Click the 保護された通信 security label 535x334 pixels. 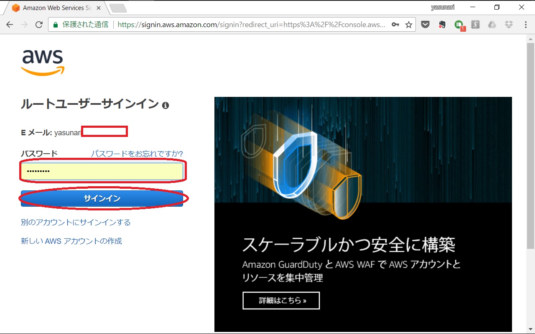[85, 25]
